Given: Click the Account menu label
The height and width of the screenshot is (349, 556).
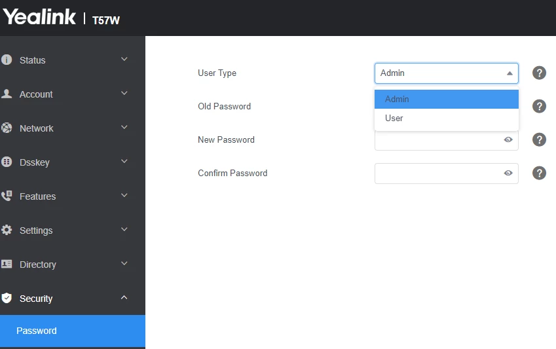Looking at the screenshot, I should pos(36,94).
